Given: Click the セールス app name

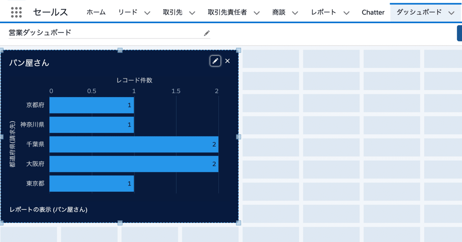Looking at the screenshot, I should [x=51, y=12].
